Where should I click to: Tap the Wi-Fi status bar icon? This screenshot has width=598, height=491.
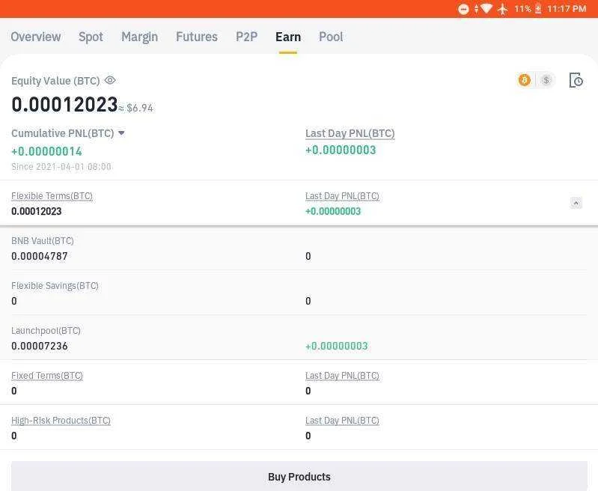pos(486,8)
